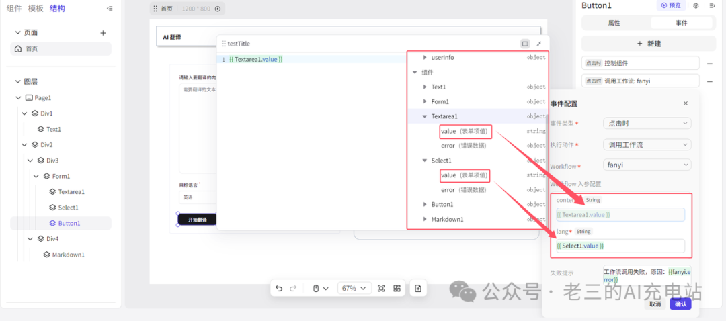This screenshot has width=726, height=321.
Task: Collapse the Div1 layer node
Action: [24, 113]
